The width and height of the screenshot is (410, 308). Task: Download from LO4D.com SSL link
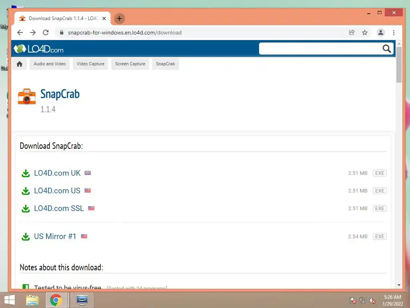[59, 209]
